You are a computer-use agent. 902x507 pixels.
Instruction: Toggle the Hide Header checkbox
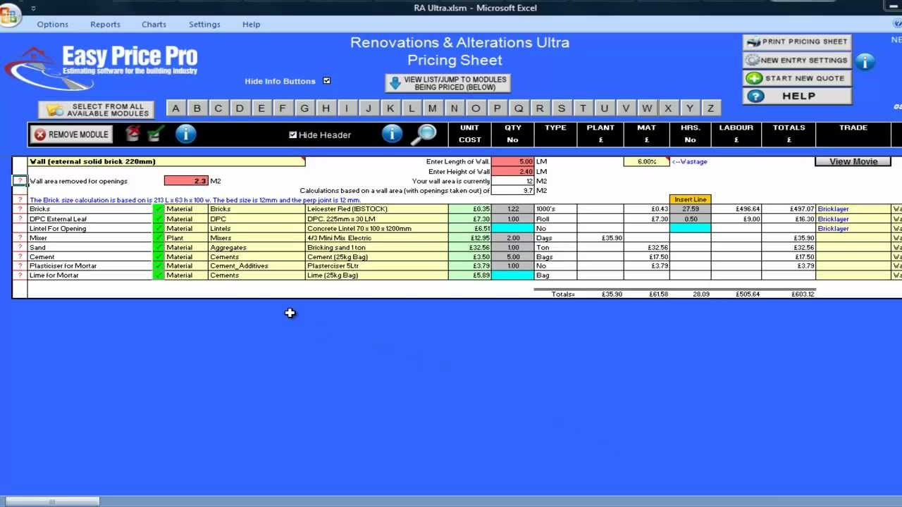(x=293, y=134)
